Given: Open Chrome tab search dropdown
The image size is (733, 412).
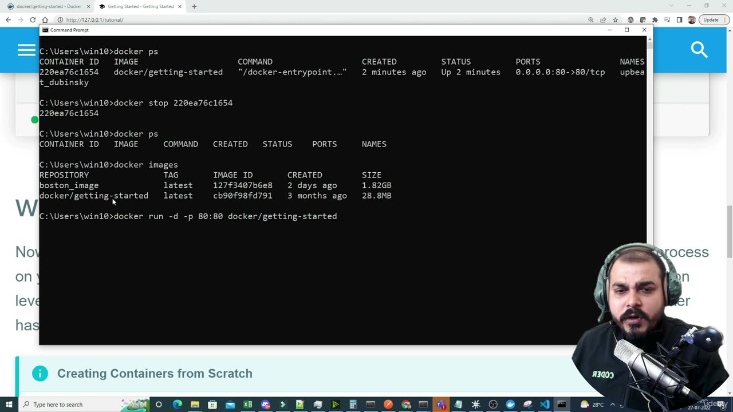Looking at the screenshot, I should 672,6.
